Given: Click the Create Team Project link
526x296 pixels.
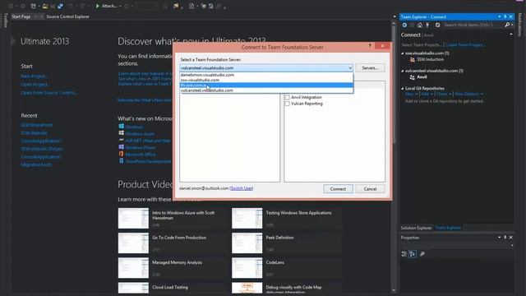Looking at the screenshot, I should pyautogui.click(x=465, y=44).
